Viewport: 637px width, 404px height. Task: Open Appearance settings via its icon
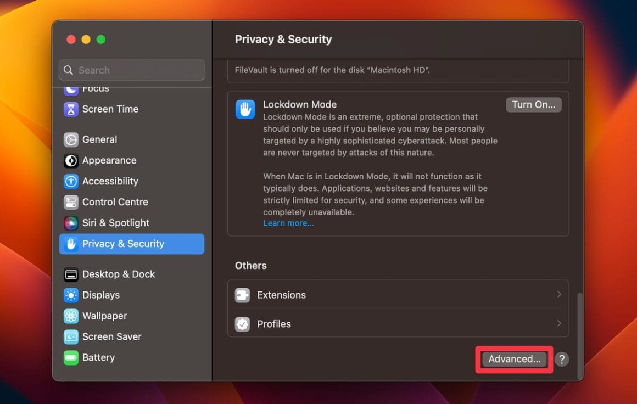tap(70, 160)
